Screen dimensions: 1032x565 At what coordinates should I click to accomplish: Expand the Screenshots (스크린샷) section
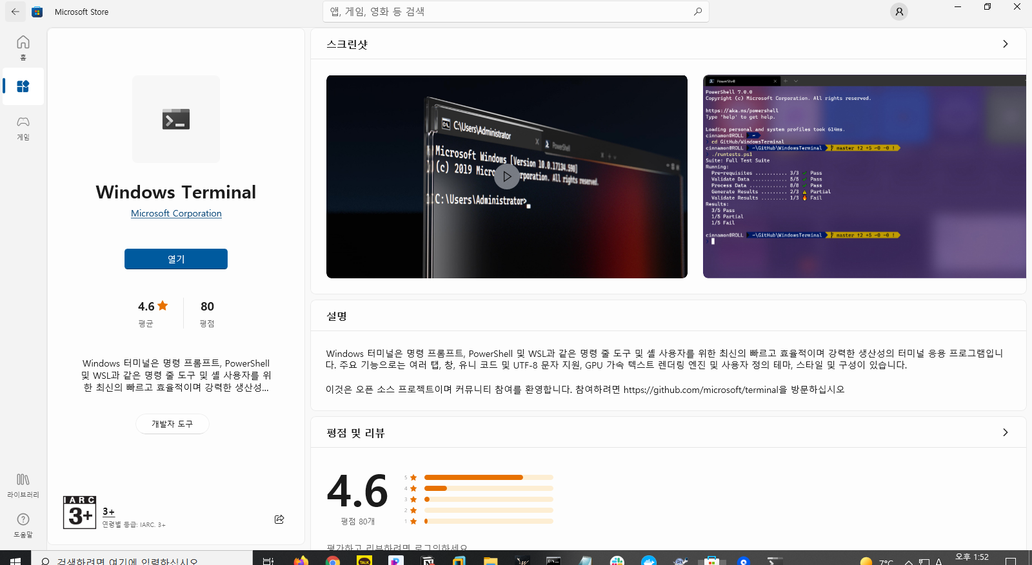1005,44
